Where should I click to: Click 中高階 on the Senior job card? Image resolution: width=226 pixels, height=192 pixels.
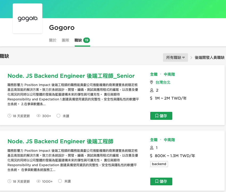[x=169, y=74]
